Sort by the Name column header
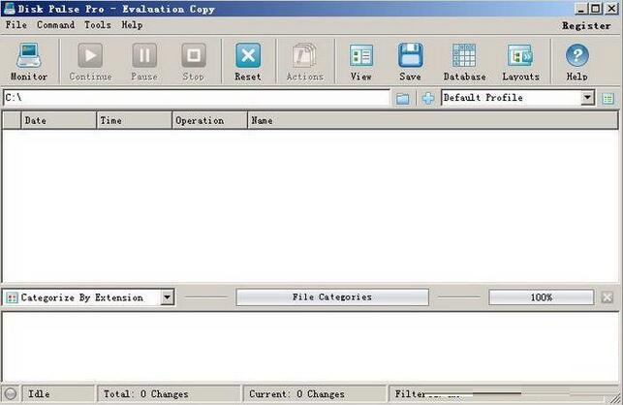The width and height of the screenshot is (623, 405). pos(433,120)
